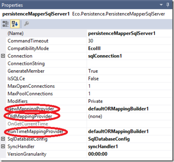Expand the Connection property
Screen dimensions: 174x162
[x=3, y=56]
